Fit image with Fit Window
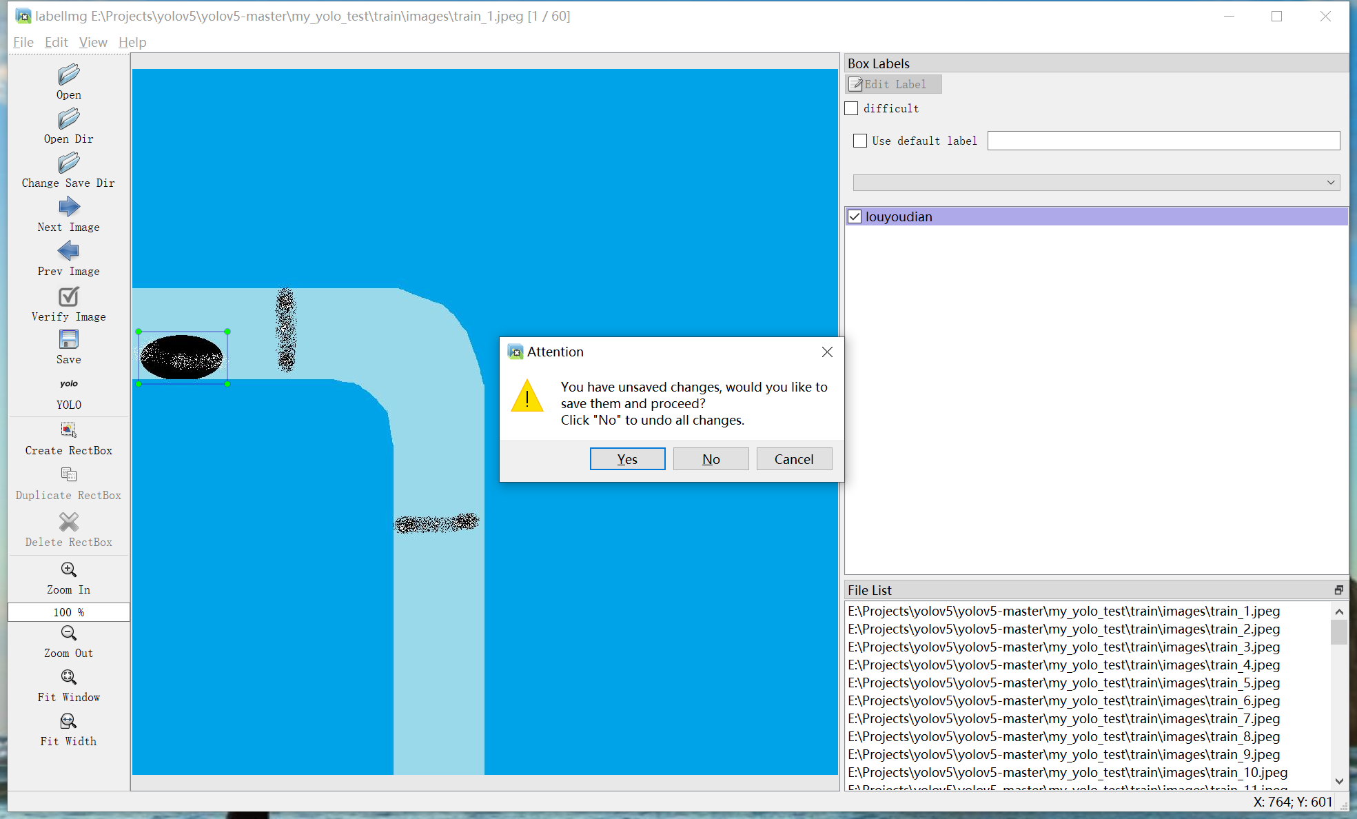Image resolution: width=1357 pixels, height=819 pixels. [x=68, y=686]
